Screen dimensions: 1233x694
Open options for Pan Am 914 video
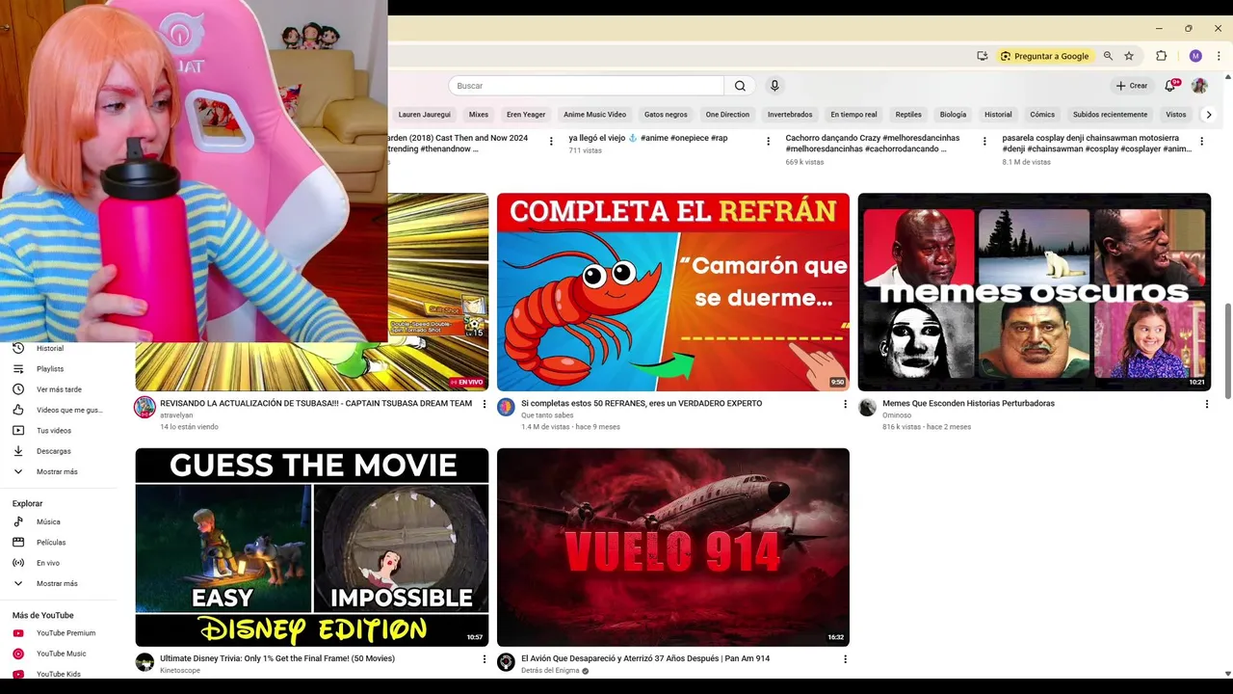[x=845, y=659]
